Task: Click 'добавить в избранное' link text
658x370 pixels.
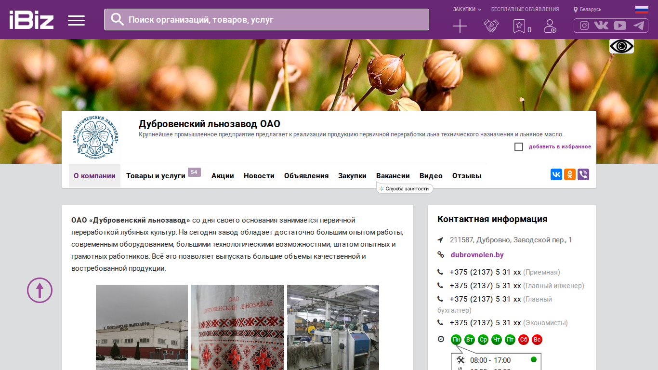Action: point(560,147)
